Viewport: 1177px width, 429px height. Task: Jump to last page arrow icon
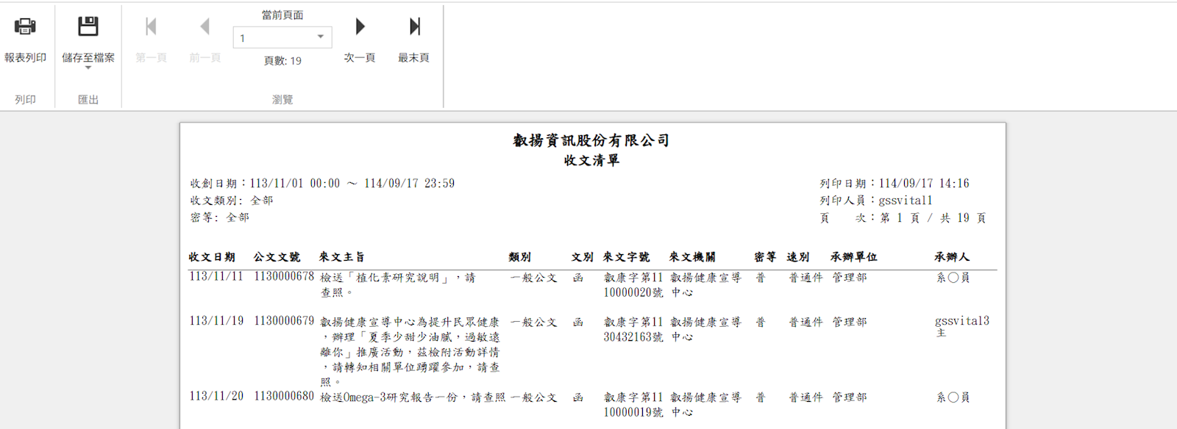pyautogui.click(x=414, y=26)
